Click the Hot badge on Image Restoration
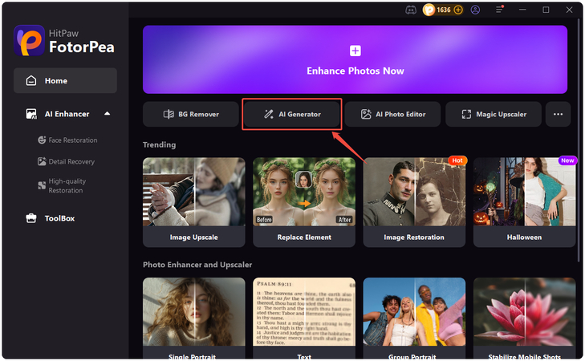The width and height of the screenshot is (585, 361). [457, 160]
